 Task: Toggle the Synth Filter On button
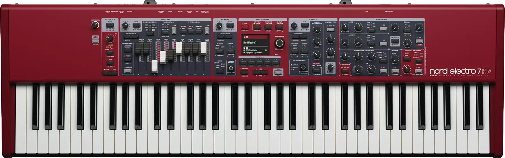coord(330,29)
